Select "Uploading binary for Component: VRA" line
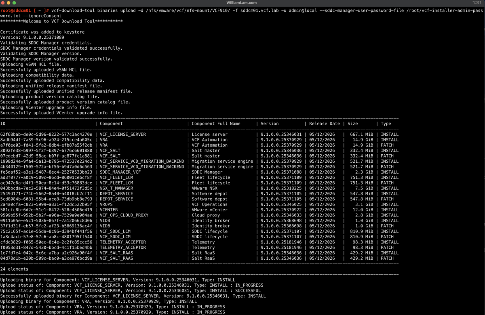Viewport: 485px width, 315px height. tap(99, 301)
